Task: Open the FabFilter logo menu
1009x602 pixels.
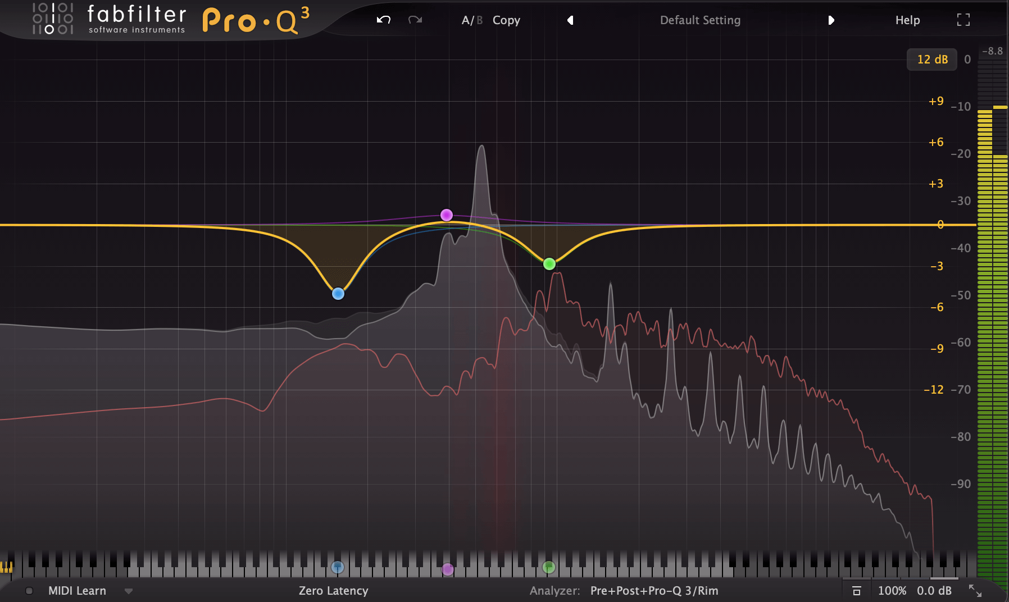Action: [x=53, y=19]
